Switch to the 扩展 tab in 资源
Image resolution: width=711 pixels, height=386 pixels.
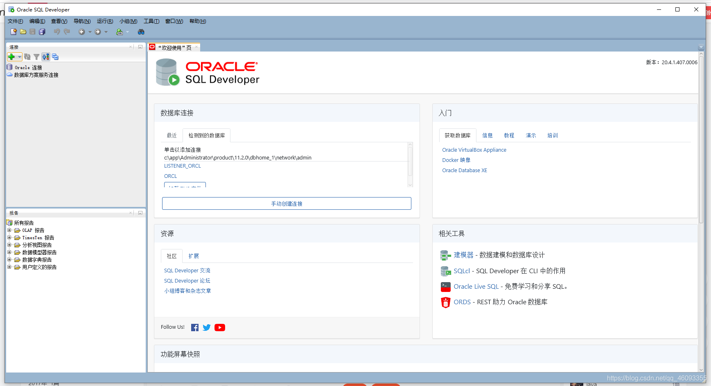[194, 256]
